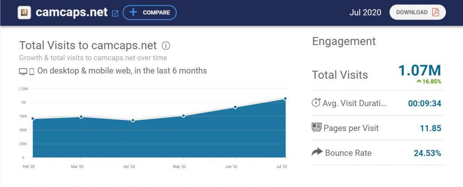Click the camcaps.net domain title
The image size is (463, 187).
click(x=72, y=12)
